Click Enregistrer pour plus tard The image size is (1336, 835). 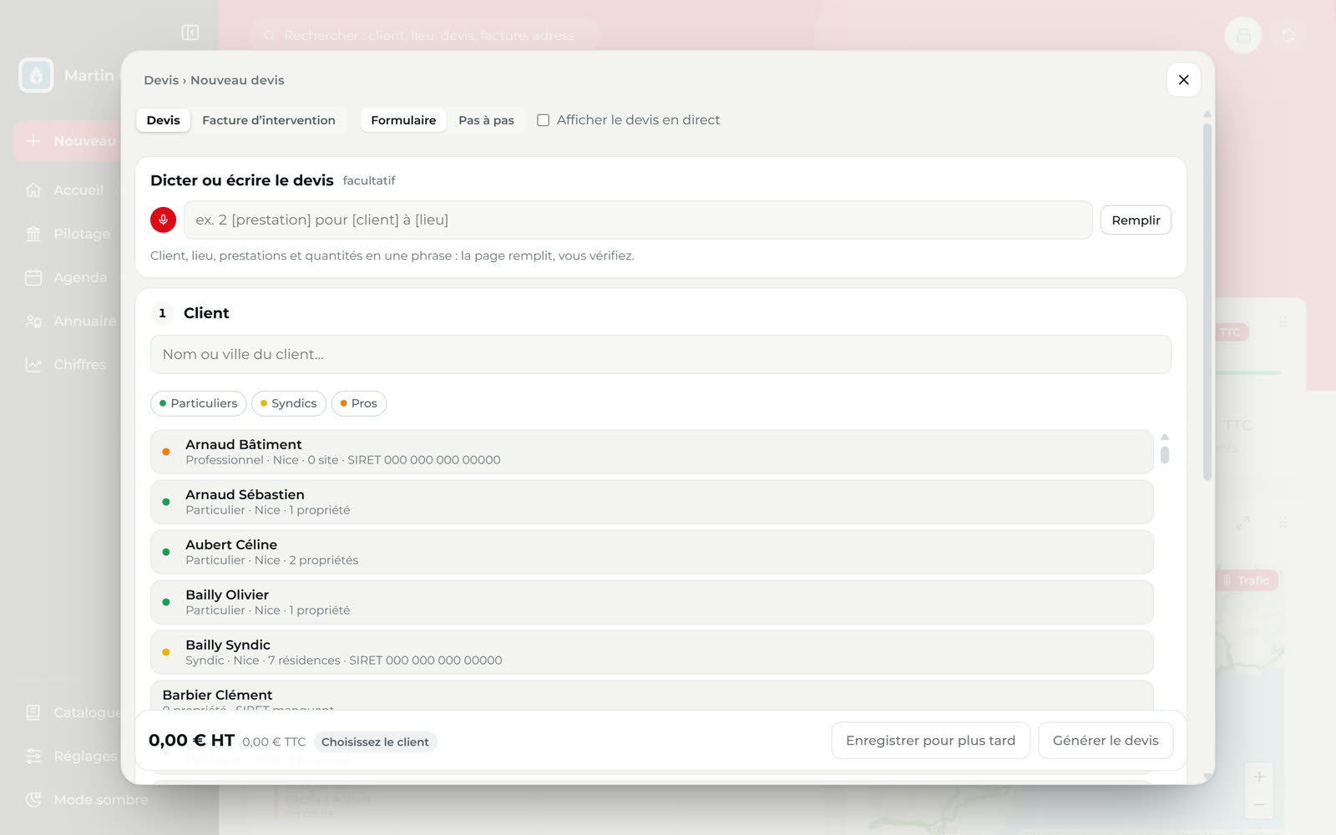coord(930,741)
